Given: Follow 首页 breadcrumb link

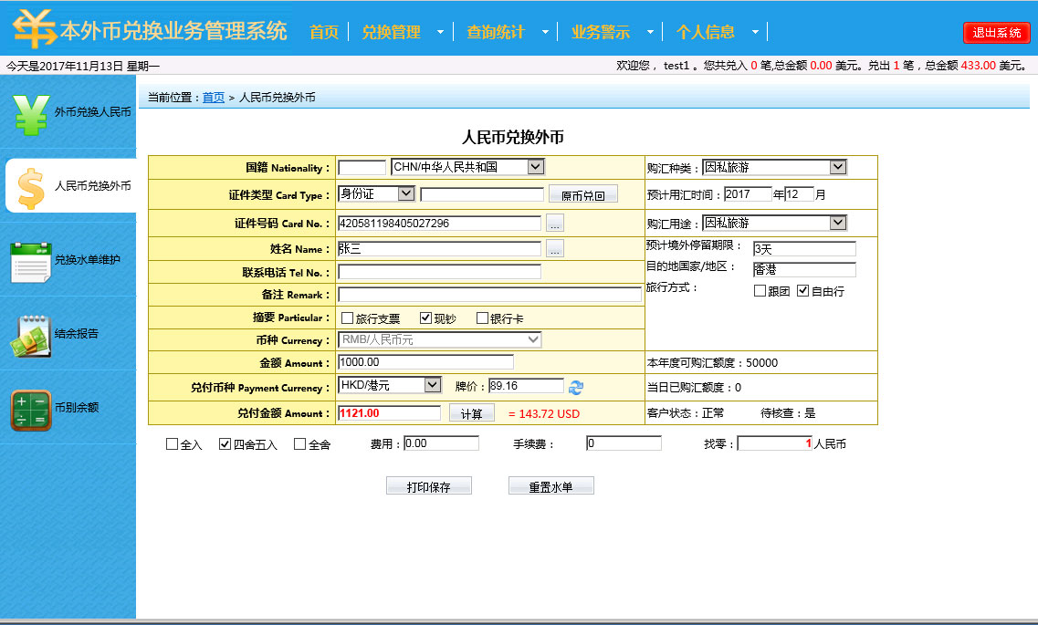Looking at the screenshot, I should pos(213,98).
